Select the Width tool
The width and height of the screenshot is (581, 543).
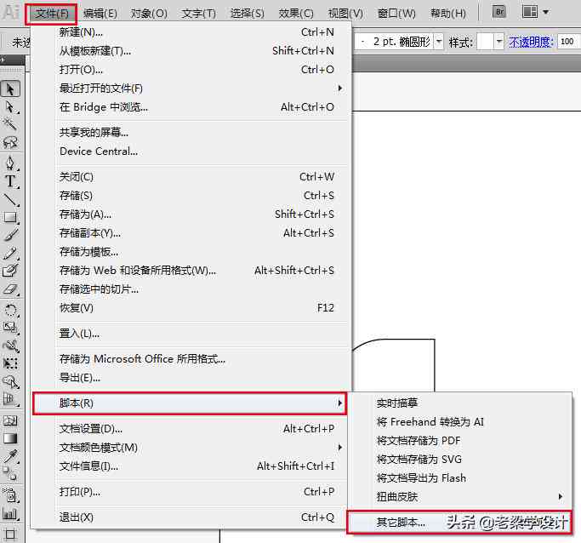point(10,346)
